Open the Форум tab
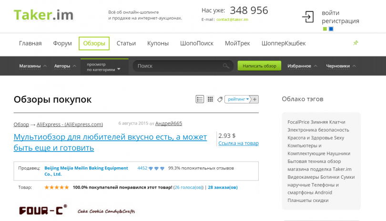Screen dimensions: 386x221 click(x=62, y=43)
